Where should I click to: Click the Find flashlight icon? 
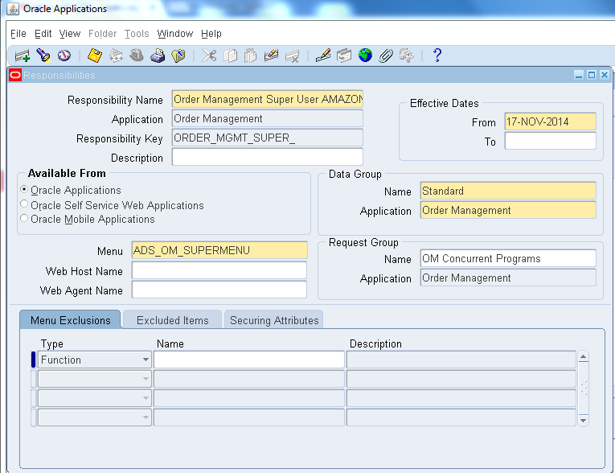[43, 56]
